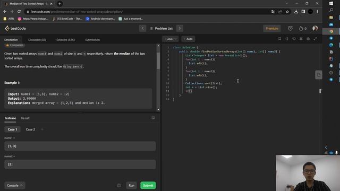Switch to the Description tab
The height and width of the screenshot is (191, 340).
pyautogui.click(x=11, y=40)
